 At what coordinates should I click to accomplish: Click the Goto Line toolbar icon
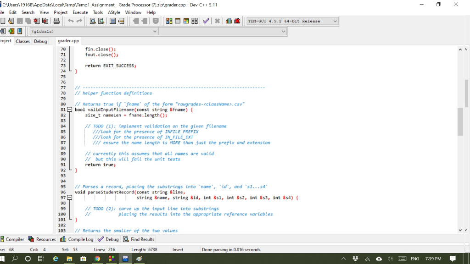click(121, 21)
